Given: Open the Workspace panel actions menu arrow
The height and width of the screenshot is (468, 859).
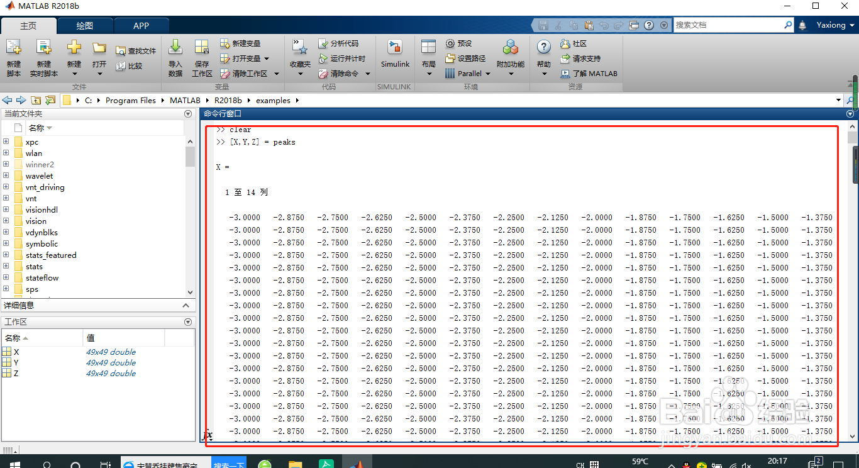Looking at the screenshot, I should 187,322.
